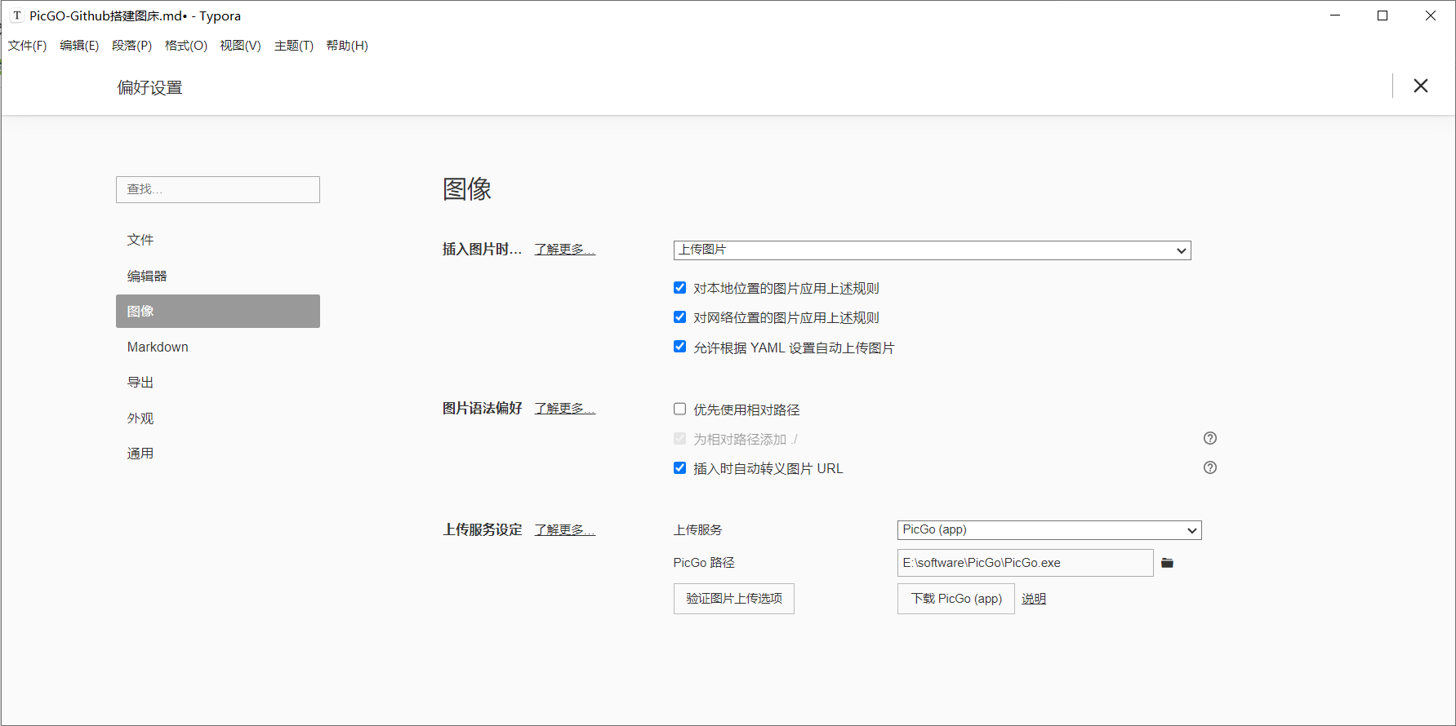1456x726 pixels.
Task: Open the 主题(T) menu
Action: click(x=294, y=46)
